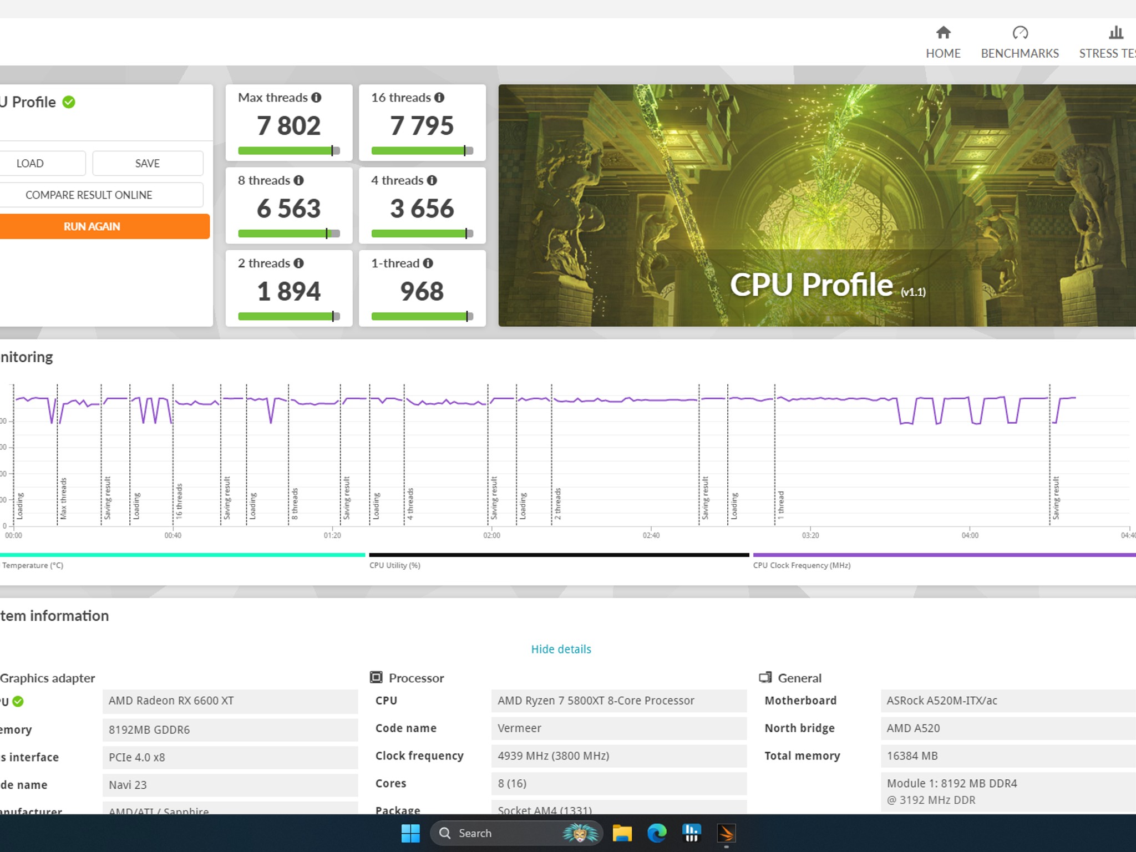Click the Max threads score bar
The height and width of the screenshot is (852, 1136).
pos(288,150)
